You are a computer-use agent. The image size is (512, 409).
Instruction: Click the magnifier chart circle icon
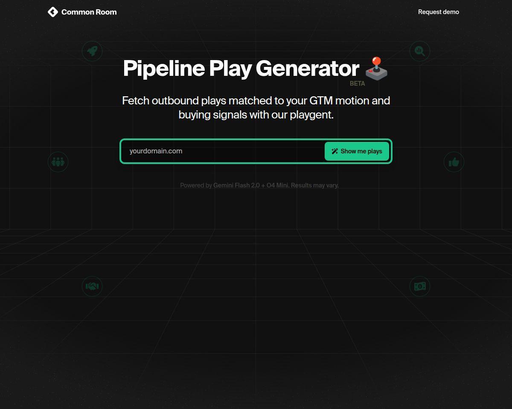coord(420,51)
